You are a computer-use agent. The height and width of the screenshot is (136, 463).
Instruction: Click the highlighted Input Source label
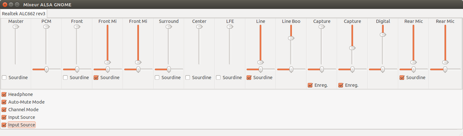22,125
